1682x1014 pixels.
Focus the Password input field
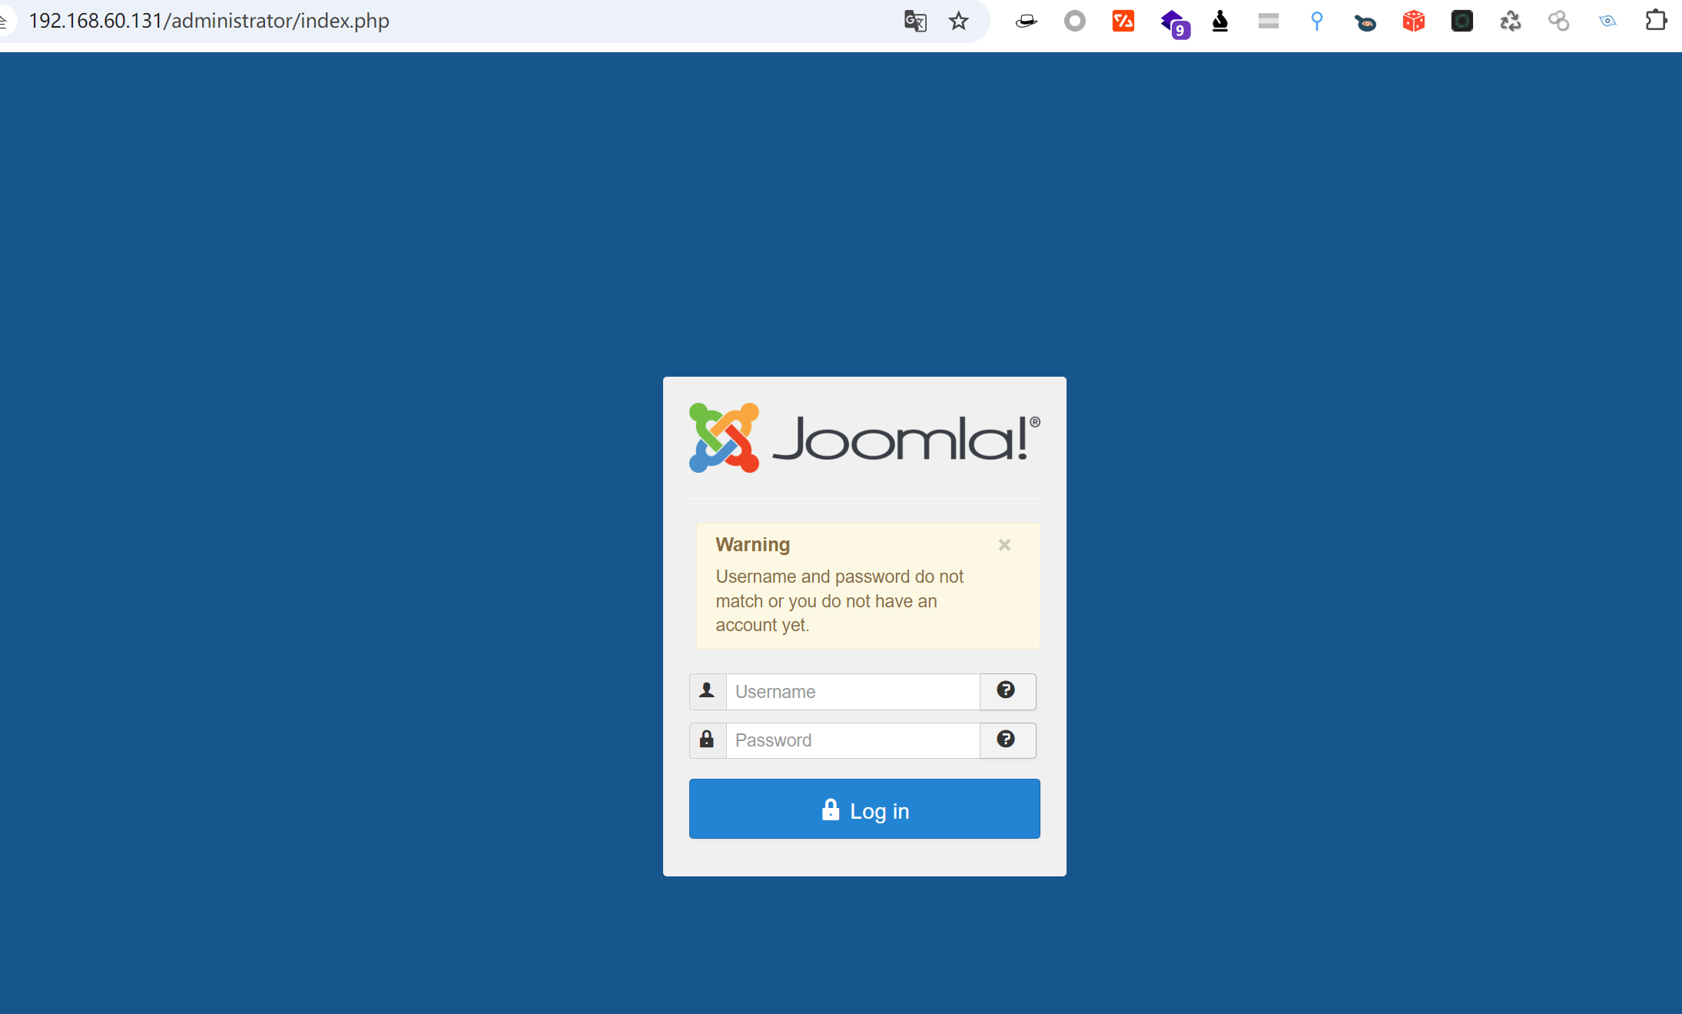click(x=852, y=740)
